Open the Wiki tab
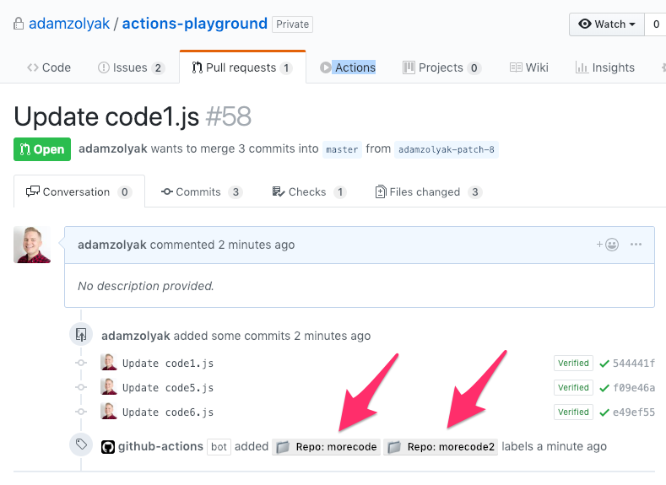The height and width of the screenshot is (485, 666). [529, 67]
